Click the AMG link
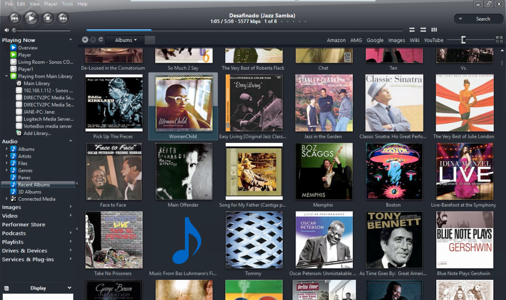 click(356, 40)
